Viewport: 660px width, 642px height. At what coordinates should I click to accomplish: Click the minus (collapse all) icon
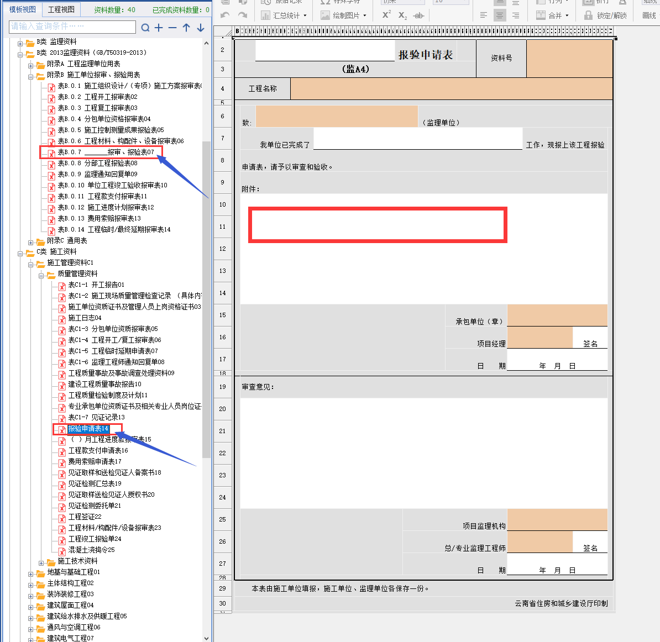coord(172,28)
